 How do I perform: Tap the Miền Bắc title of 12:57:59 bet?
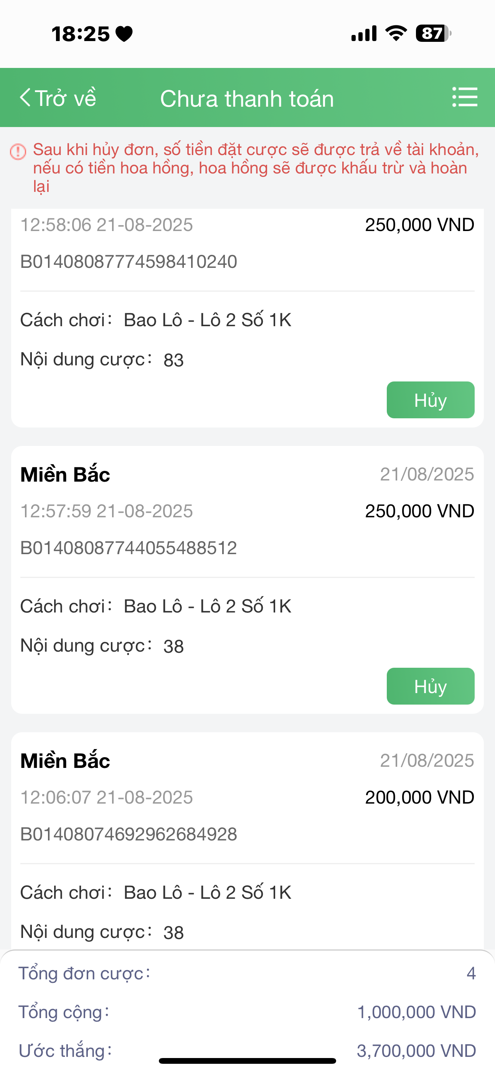[65, 474]
